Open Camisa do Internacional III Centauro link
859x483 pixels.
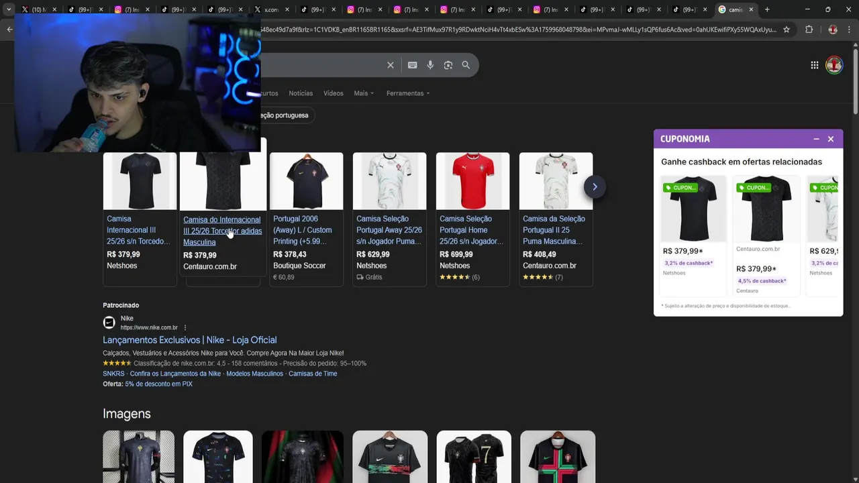pyautogui.click(x=222, y=231)
